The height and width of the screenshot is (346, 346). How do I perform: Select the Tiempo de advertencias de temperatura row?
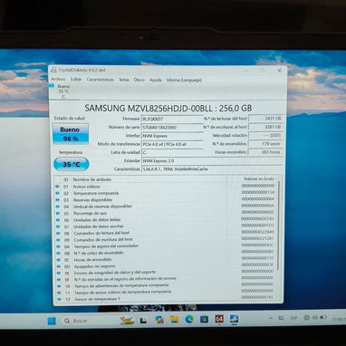165,285
